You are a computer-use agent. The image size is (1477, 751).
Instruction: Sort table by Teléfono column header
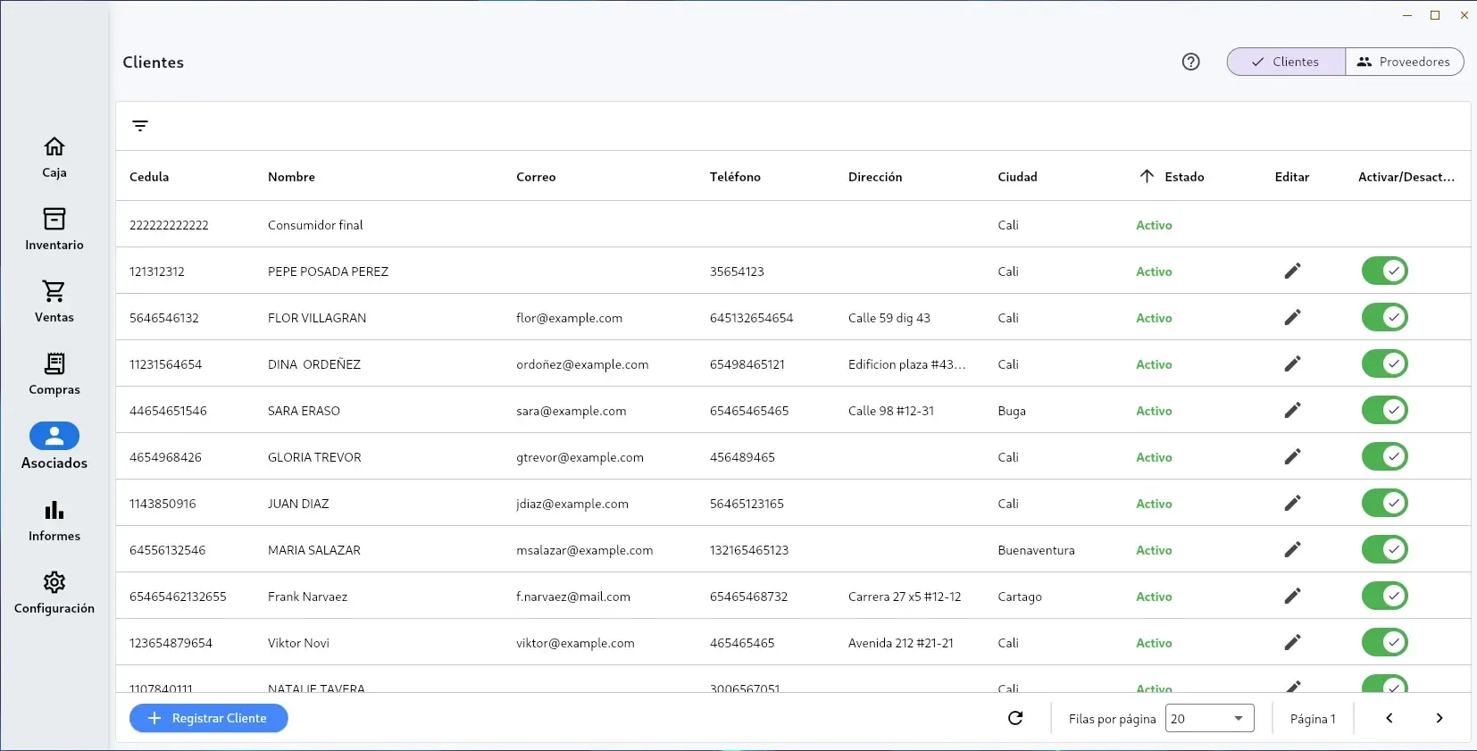[735, 177]
